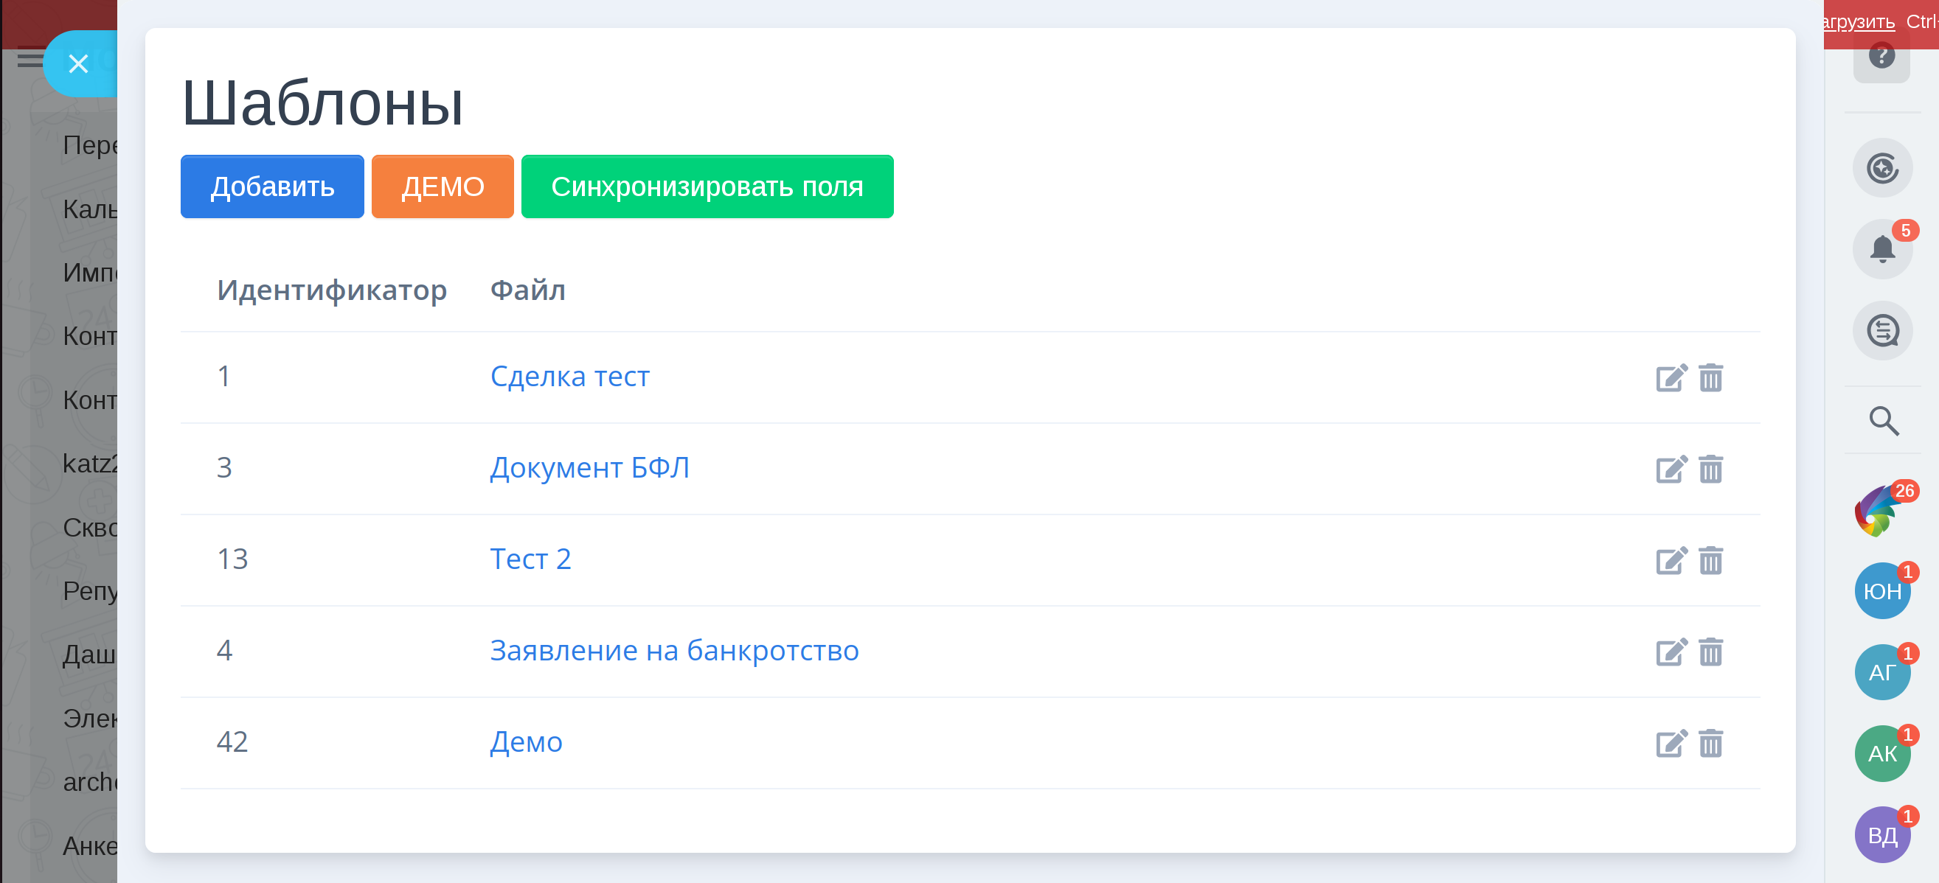Image resolution: width=1939 pixels, height=883 pixels.
Task: Open the colorful swirl avatar with 26 badge
Action: point(1879,512)
